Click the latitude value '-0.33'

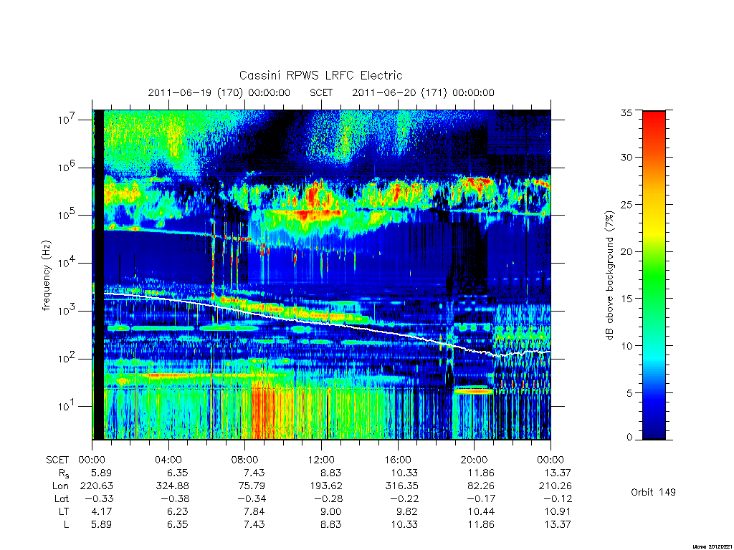coord(99,498)
